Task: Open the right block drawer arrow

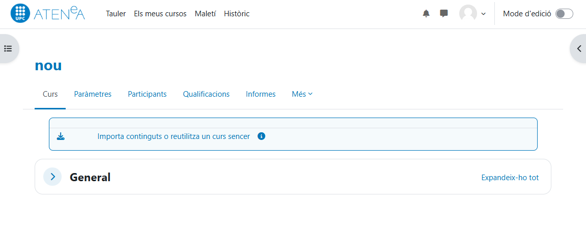Action: pyautogui.click(x=579, y=49)
